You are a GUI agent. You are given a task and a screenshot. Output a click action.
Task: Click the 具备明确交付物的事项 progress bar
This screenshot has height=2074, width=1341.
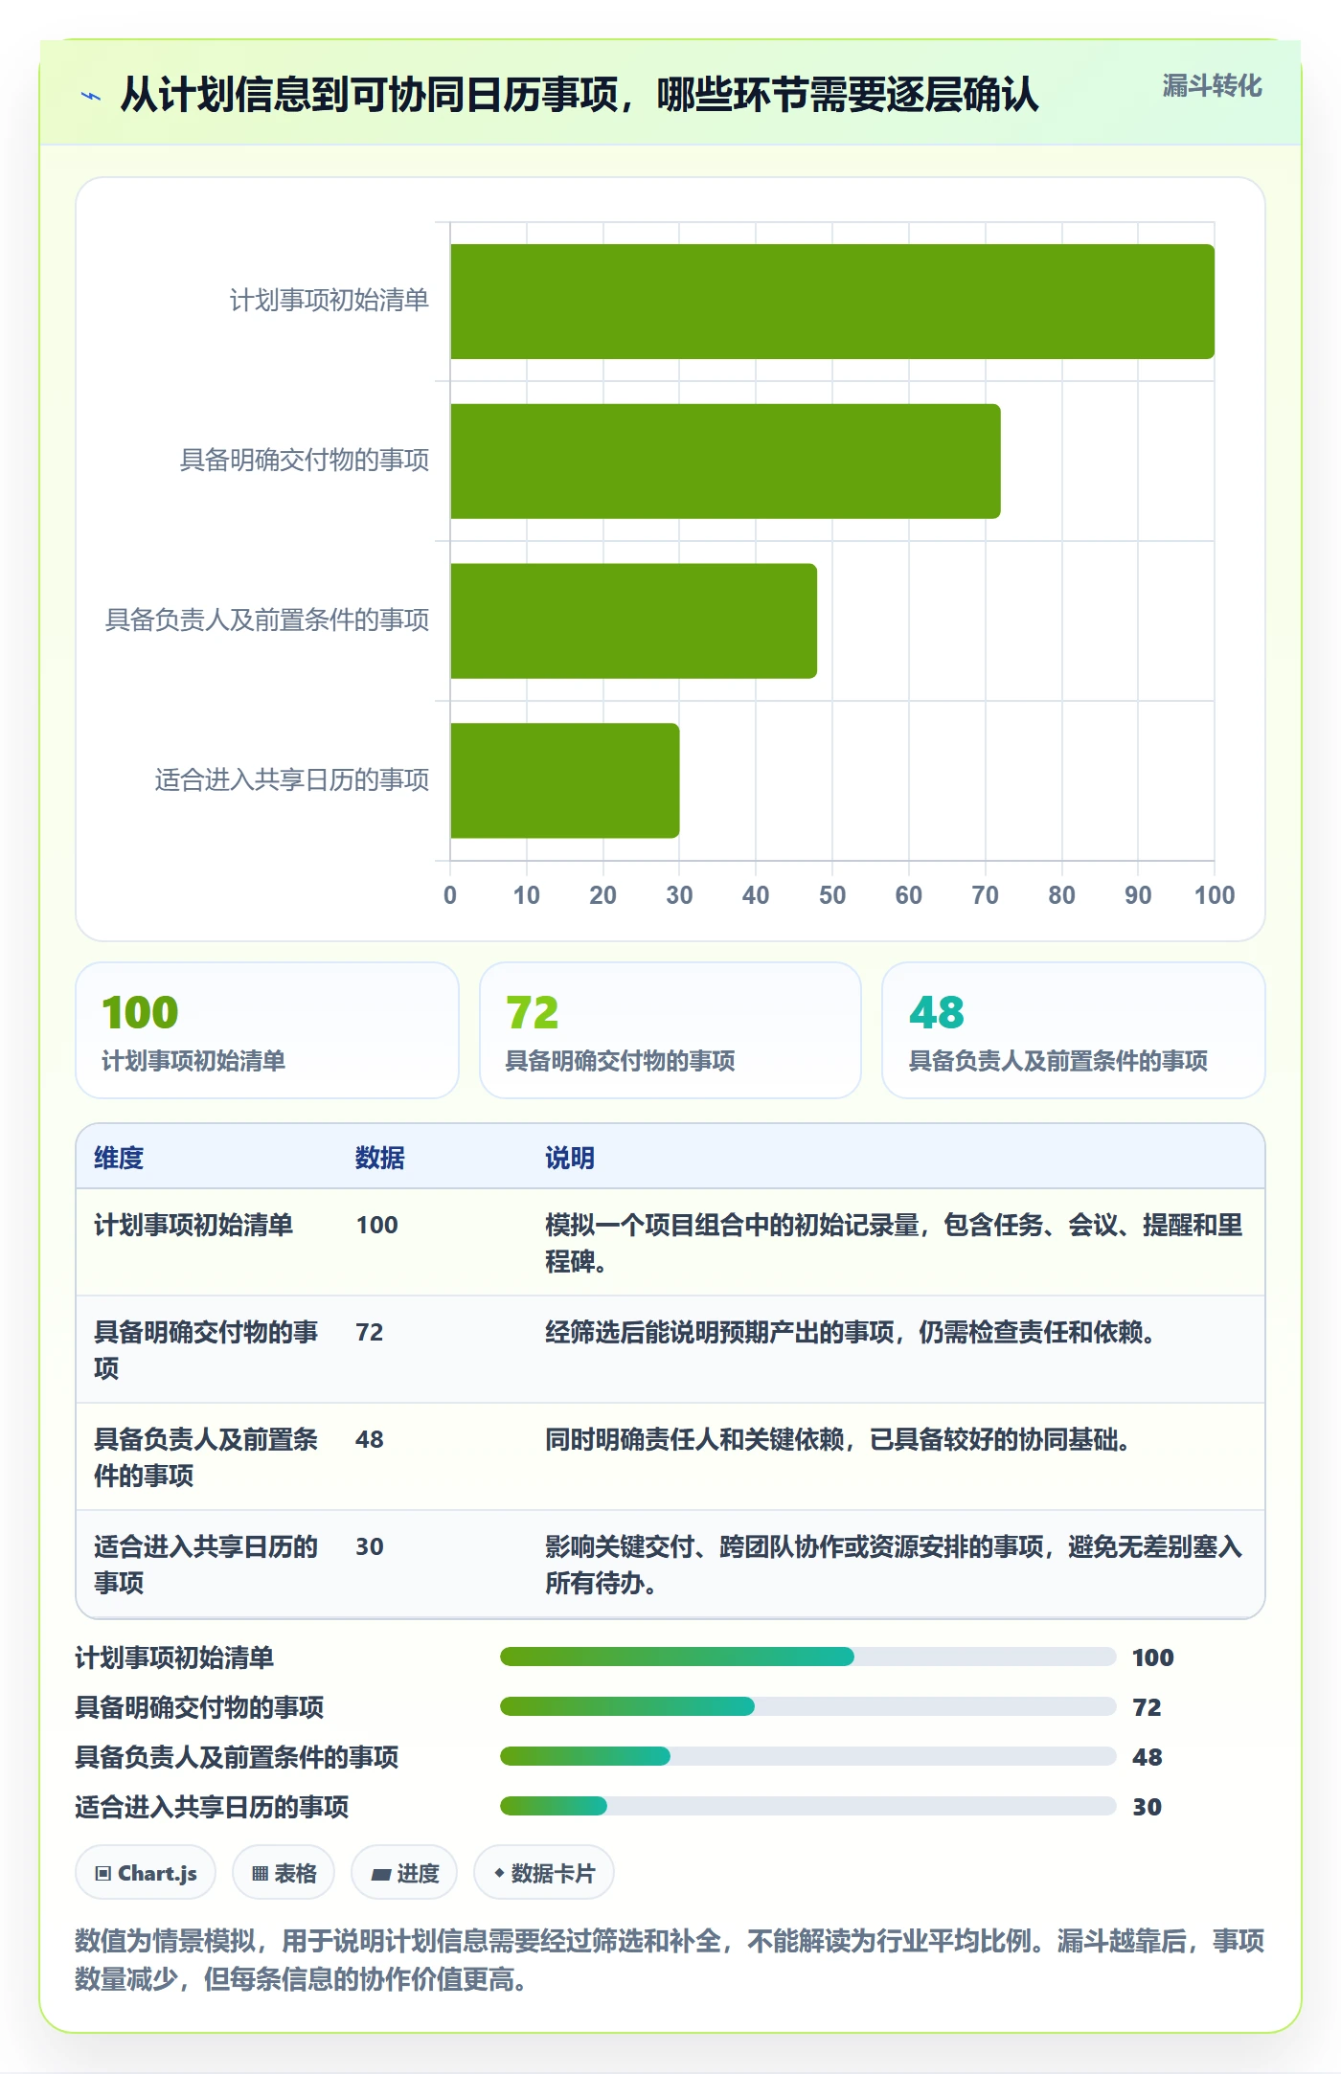pos(807,1706)
